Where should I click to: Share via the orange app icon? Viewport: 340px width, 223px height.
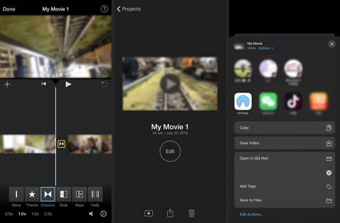(x=318, y=102)
